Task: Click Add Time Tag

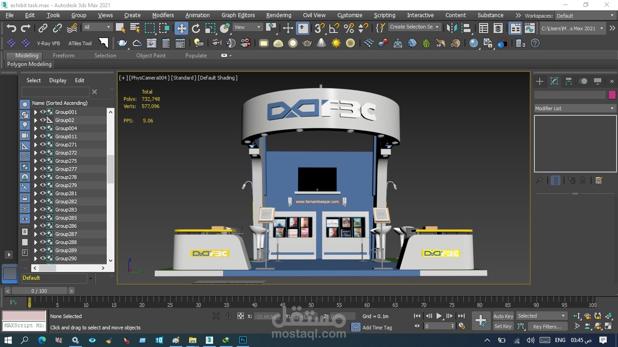Action: [x=377, y=328]
